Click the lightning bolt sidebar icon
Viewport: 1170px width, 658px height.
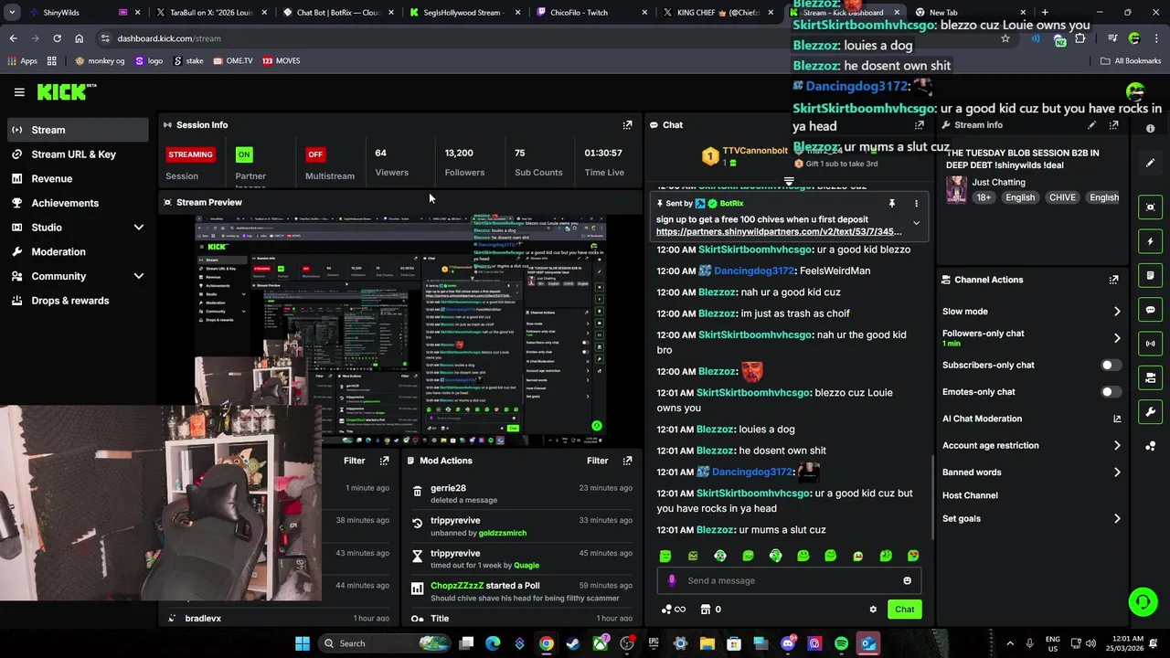point(1151,241)
